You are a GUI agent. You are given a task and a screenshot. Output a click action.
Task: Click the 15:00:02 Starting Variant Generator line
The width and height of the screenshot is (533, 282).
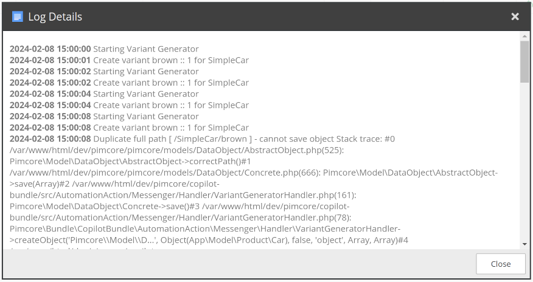coord(104,71)
